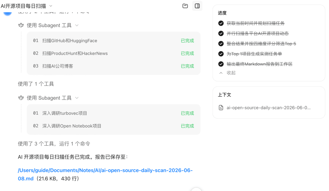Click 已完成 status for 深入调研turbovec项目

pyautogui.click(x=187, y=113)
